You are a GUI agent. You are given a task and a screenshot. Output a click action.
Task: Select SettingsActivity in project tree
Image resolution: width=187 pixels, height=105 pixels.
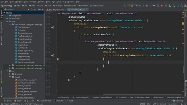tap(22, 60)
